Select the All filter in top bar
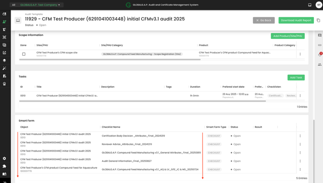This screenshot has height=183, width=323. 14,5
